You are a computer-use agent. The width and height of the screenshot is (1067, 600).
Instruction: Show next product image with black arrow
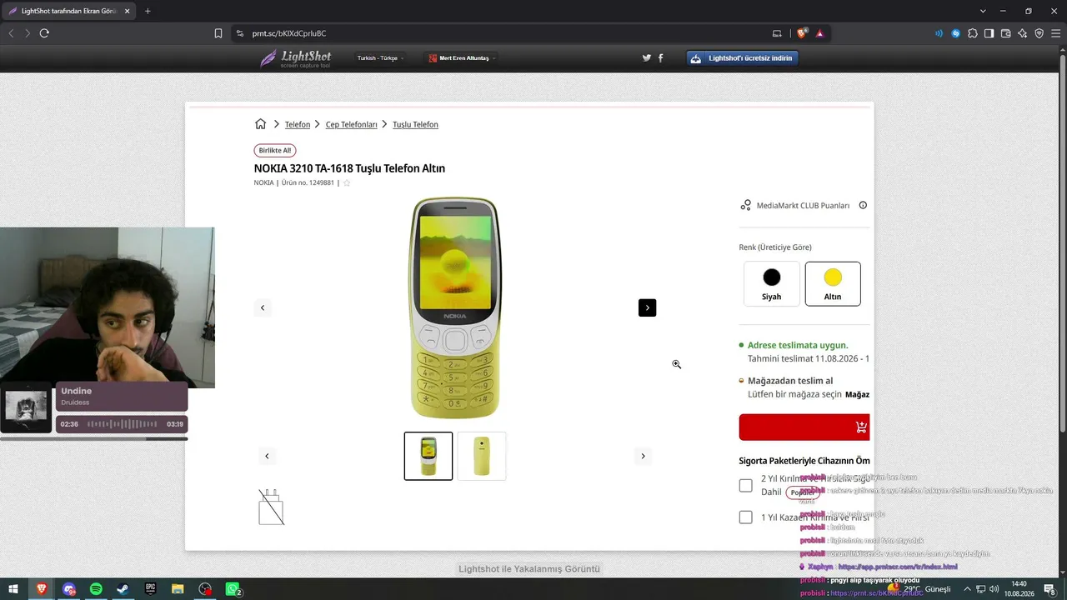point(647,307)
